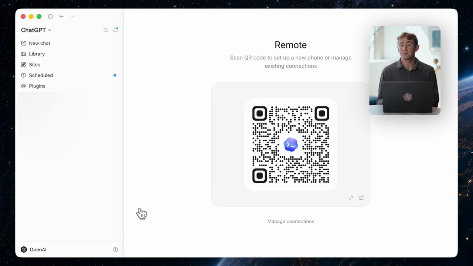Click the Scheduled clock icon
Image resolution: width=473 pixels, height=266 pixels.
click(24, 75)
